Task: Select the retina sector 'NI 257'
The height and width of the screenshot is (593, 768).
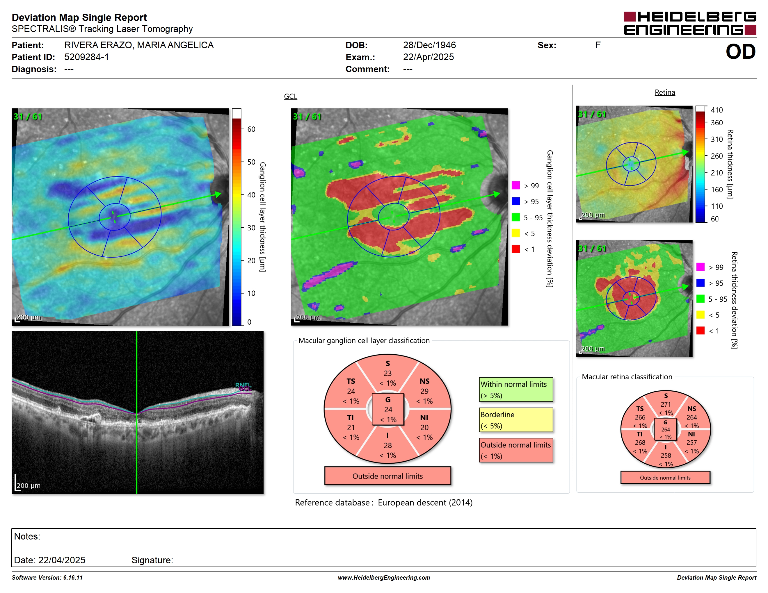Action: (x=691, y=443)
